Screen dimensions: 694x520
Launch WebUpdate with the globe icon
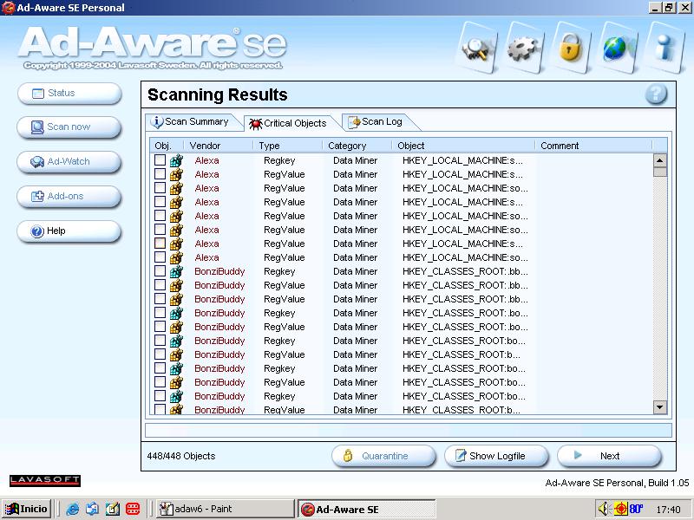(618, 49)
